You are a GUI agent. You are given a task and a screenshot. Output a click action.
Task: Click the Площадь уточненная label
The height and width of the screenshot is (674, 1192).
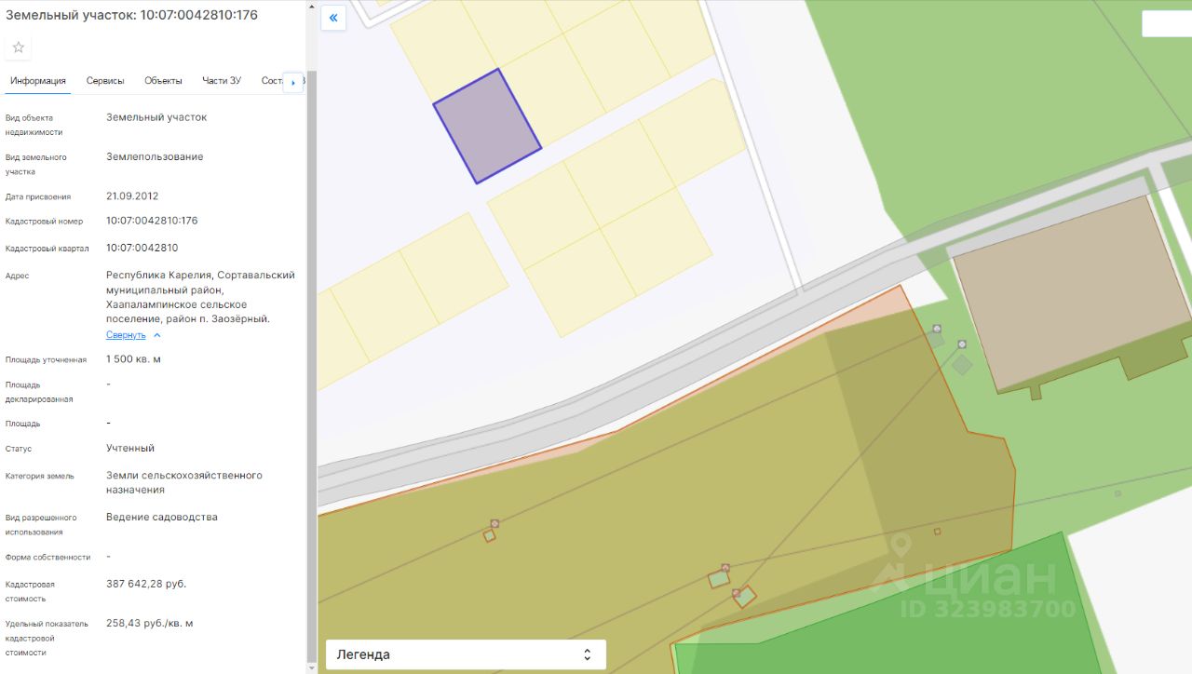pyautogui.click(x=46, y=360)
